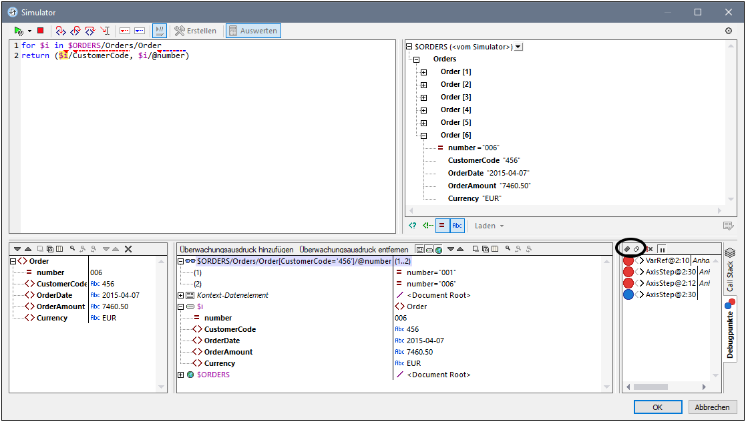Click the layered stack icon above Call Stack
Image resolution: width=746 pixels, height=422 pixels.
click(730, 252)
